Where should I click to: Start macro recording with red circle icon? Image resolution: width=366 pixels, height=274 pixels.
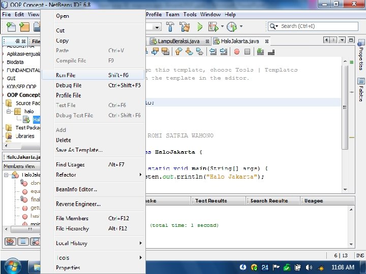(x=237, y=51)
